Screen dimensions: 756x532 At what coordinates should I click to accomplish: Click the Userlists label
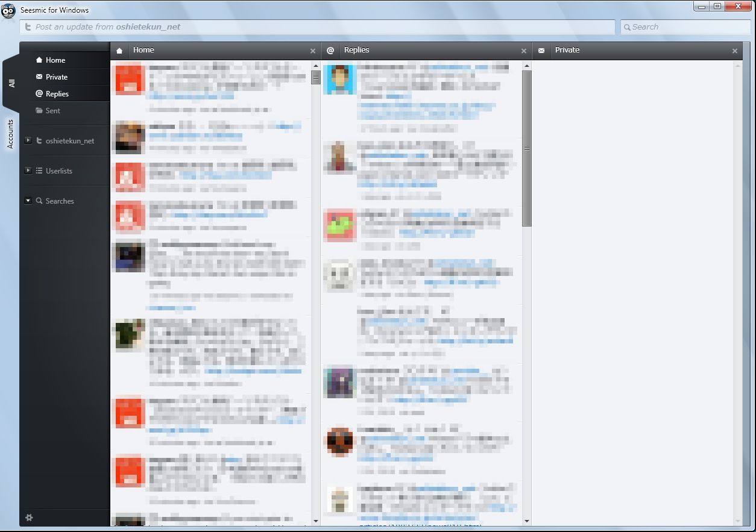(x=59, y=171)
